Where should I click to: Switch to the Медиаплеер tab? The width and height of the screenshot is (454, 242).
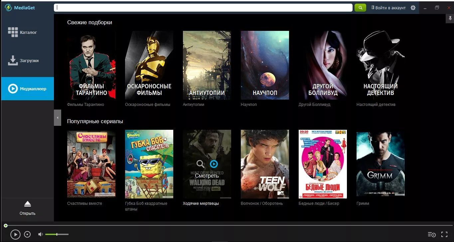point(27,89)
